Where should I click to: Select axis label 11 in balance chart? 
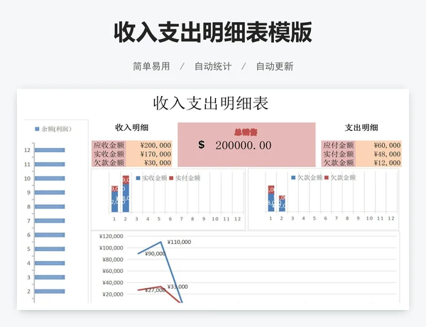click(27, 164)
